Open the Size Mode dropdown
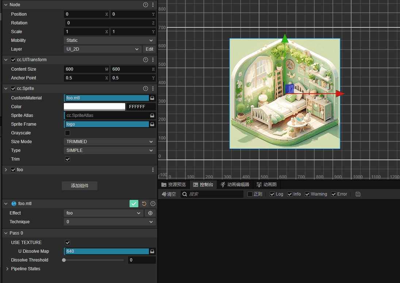 tap(109, 141)
